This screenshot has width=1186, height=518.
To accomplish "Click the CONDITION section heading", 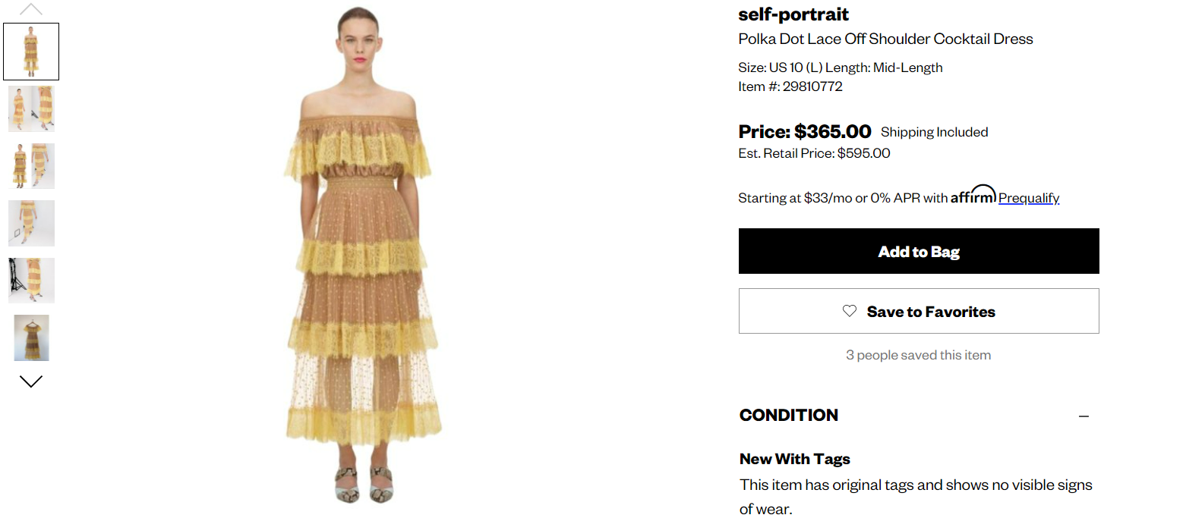I will [788, 416].
